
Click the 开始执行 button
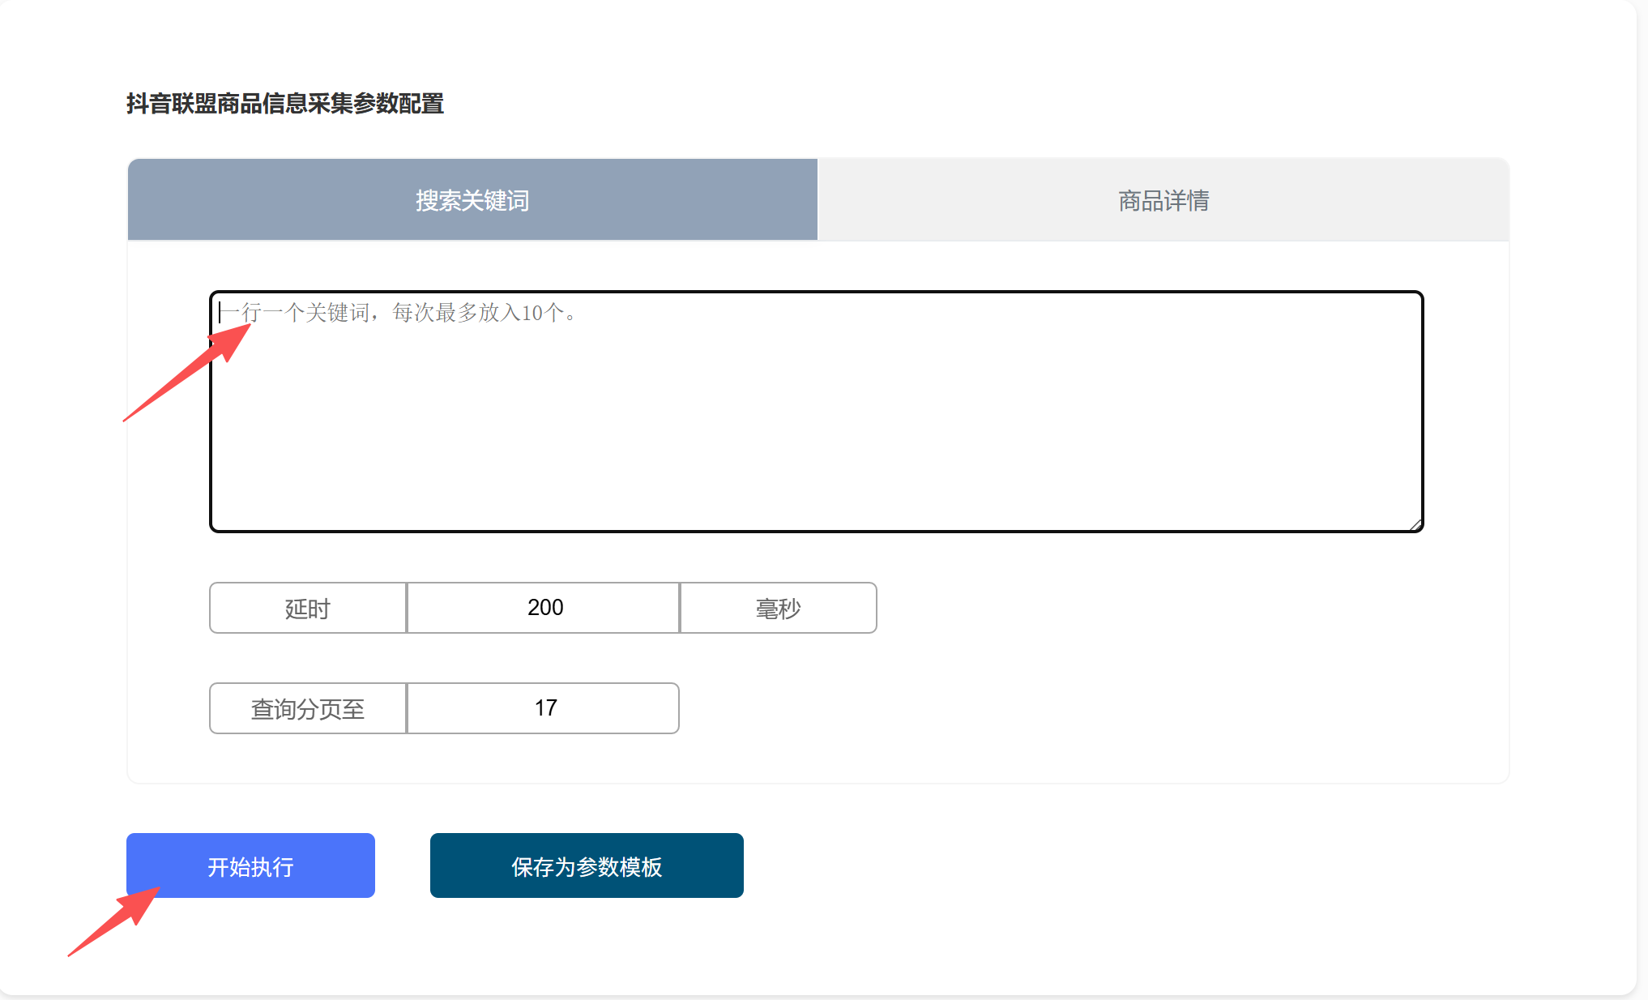[x=250, y=865]
